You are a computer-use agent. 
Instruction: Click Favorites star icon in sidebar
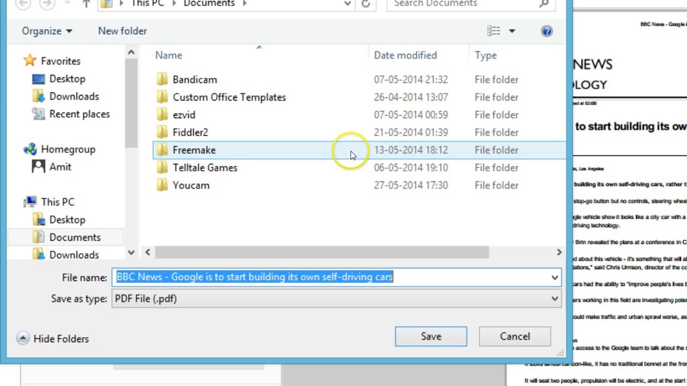coord(30,61)
